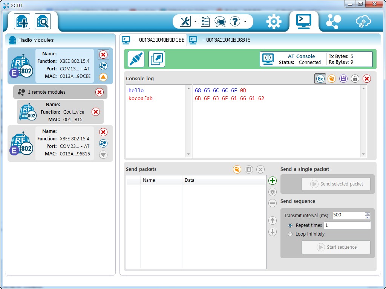Click the Discover radio modules icon

(43, 21)
